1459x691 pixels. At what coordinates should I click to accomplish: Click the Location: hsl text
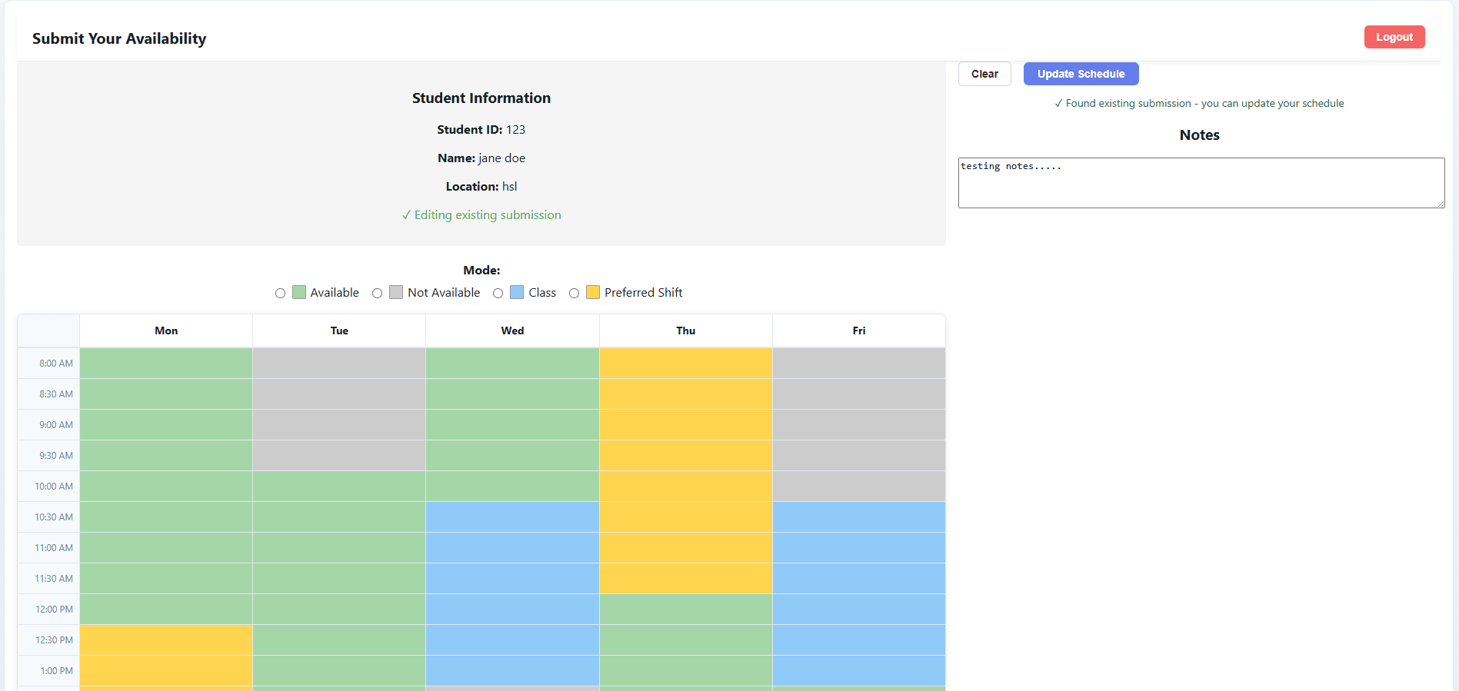point(481,187)
